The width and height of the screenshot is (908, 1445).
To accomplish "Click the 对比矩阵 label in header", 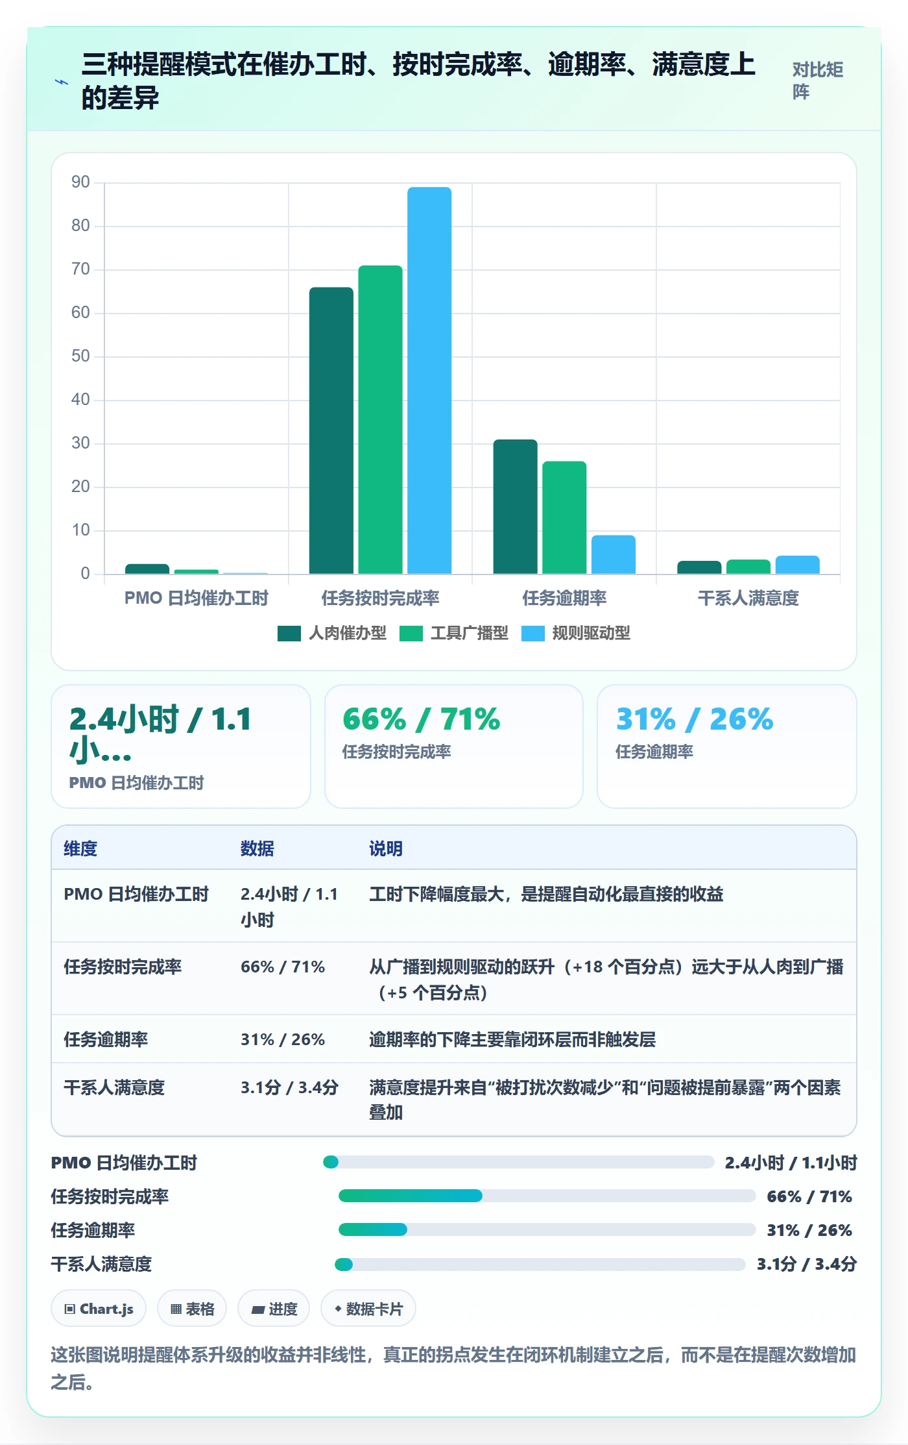I will tap(817, 80).
